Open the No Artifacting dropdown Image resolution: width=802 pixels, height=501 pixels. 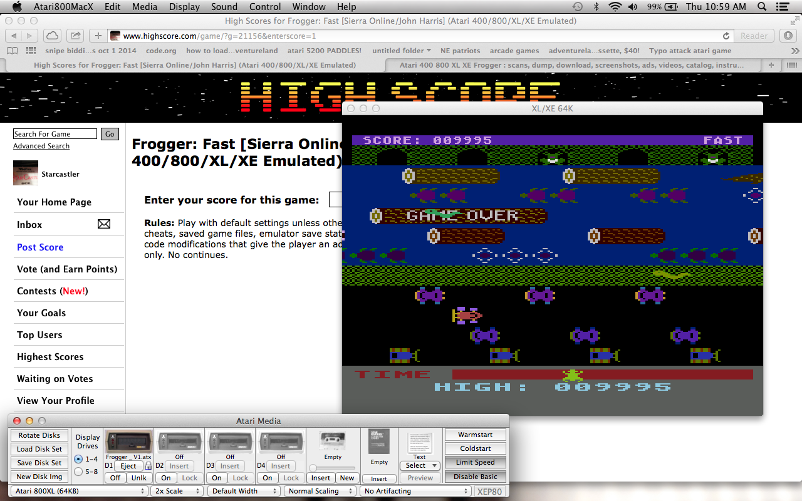click(x=415, y=491)
